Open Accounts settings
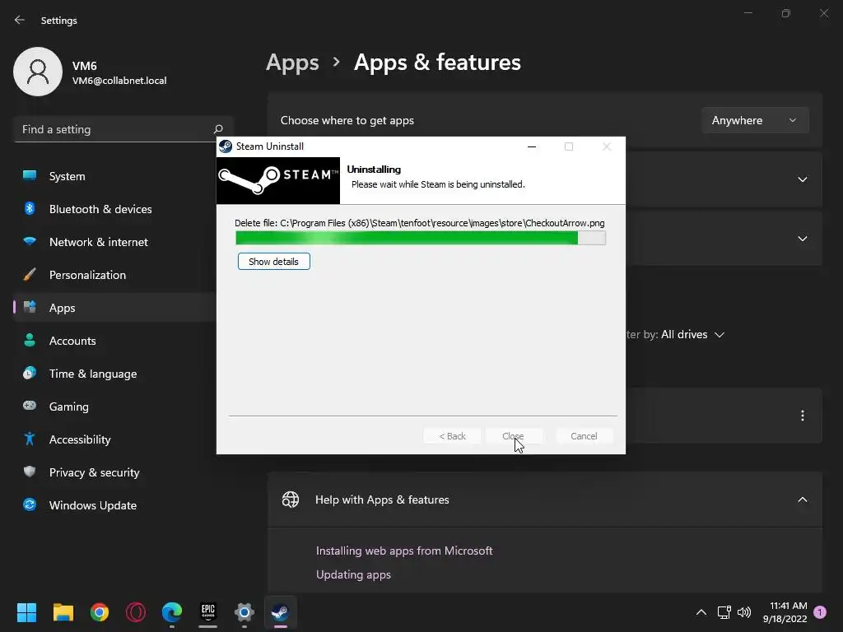The image size is (843, 632). pos(115,341)
